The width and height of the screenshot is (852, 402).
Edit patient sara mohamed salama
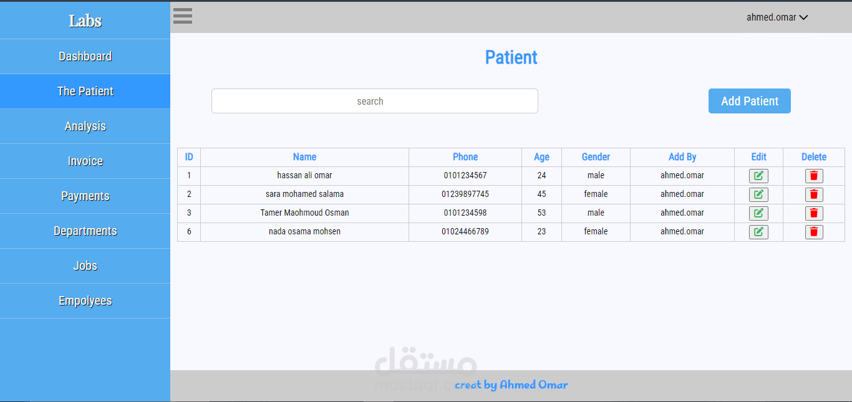758,194
